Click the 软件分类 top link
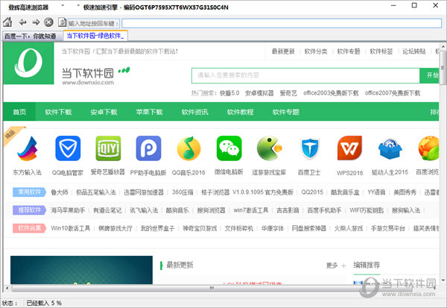Viewport: 447px width, 308px height. [x=316, y=51]
